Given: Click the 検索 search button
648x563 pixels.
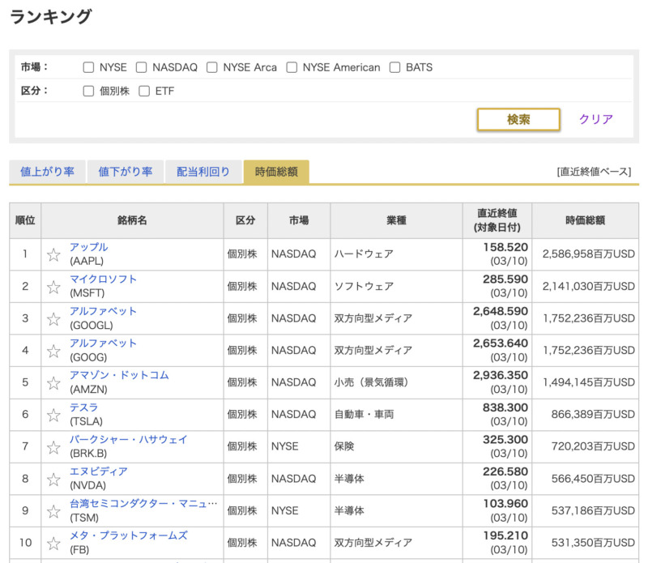Looking at the screenshot, I should click(518, 119).
